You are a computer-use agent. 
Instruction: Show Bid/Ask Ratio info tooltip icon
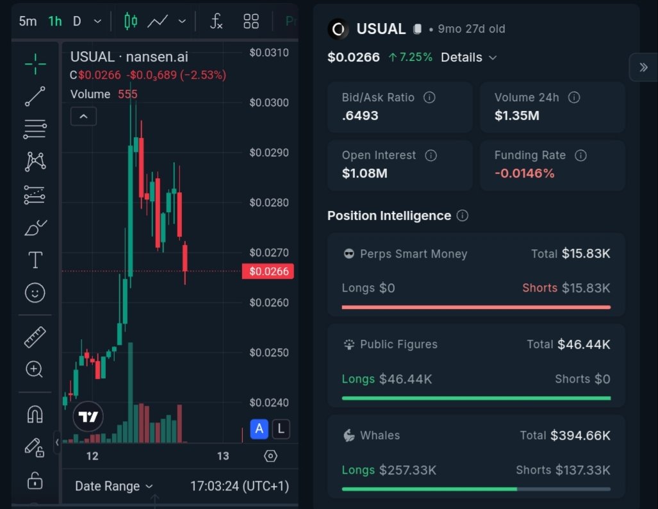click(x=429, y=97)
